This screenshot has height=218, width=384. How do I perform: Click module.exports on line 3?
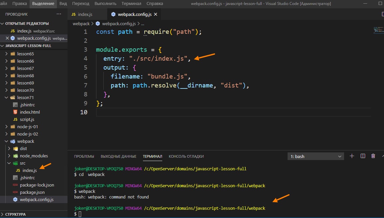121,50
